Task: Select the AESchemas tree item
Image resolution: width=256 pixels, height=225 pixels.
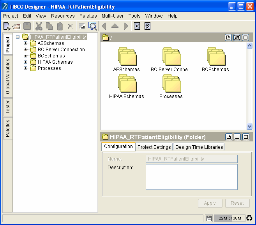Action: [51, 43]
